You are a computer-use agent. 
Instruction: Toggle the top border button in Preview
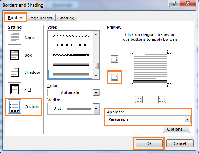coord(114,59)
